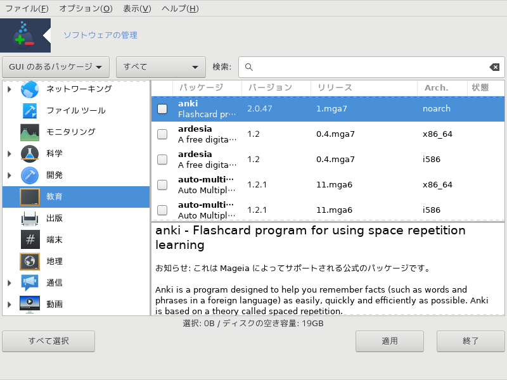Click release 1.mga7 in the anki row
The height and width of the screenshot is (380, 507).
[x=331, y=108]
